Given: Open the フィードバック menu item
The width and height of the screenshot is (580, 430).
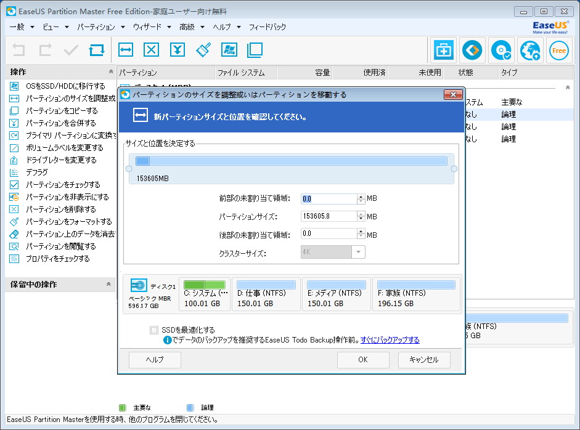Looking at the screenshot, I should 267,27.
